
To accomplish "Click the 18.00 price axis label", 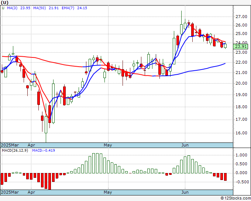I will tap(241, 107).
